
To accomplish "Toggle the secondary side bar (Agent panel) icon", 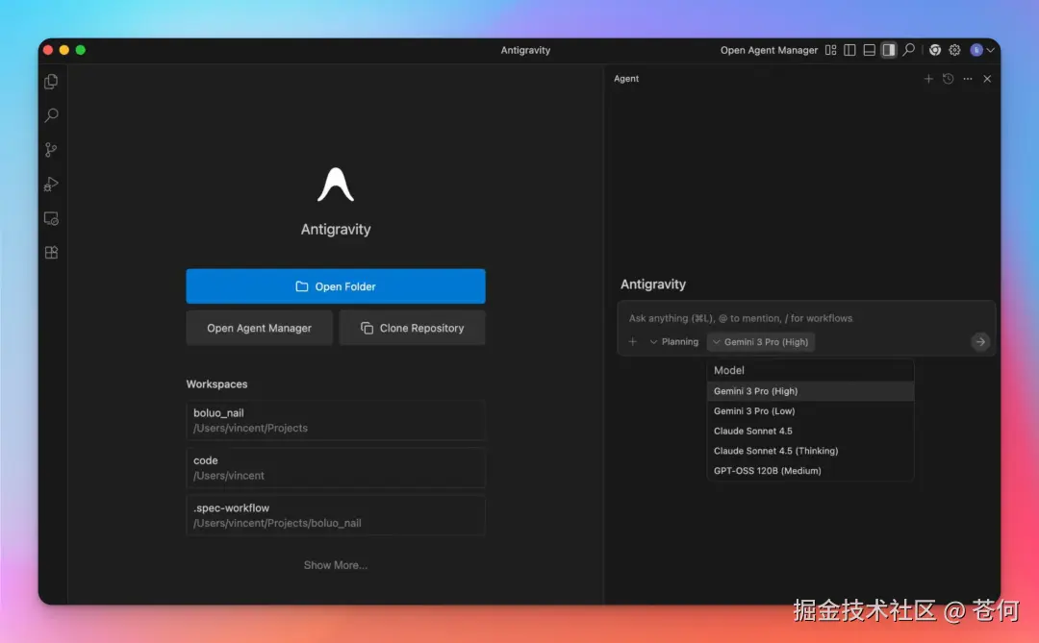I will (889, 50).
